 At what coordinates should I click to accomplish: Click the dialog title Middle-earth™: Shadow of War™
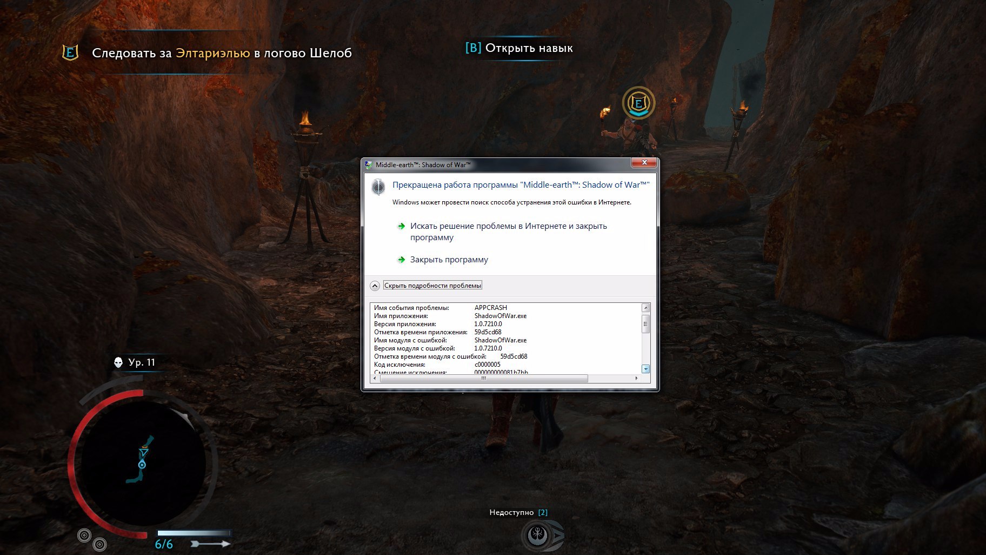point(423,165)
